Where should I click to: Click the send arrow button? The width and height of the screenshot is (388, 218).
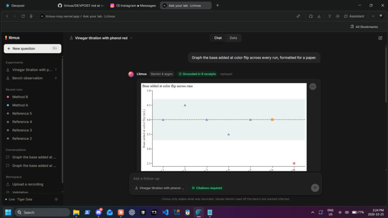click(x=315, y=188)
